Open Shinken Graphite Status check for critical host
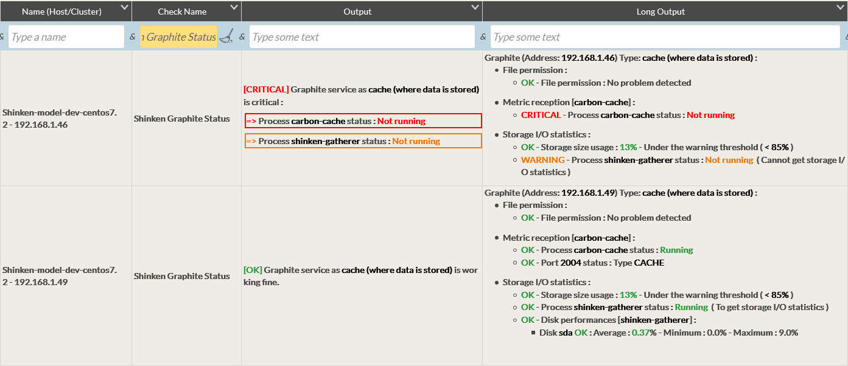The width and height of the screenshot is (848, 366). [x=182, y=119]
